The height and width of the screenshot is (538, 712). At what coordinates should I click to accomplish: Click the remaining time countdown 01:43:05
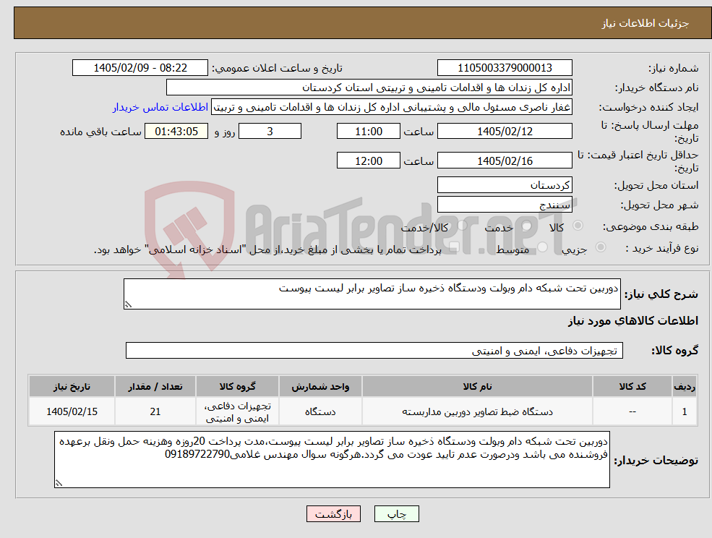pyautogui.click(x=176, y=132)
